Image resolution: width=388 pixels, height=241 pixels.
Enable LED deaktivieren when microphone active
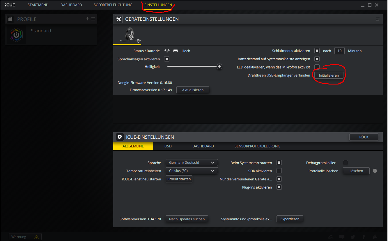tap(317, 67)
